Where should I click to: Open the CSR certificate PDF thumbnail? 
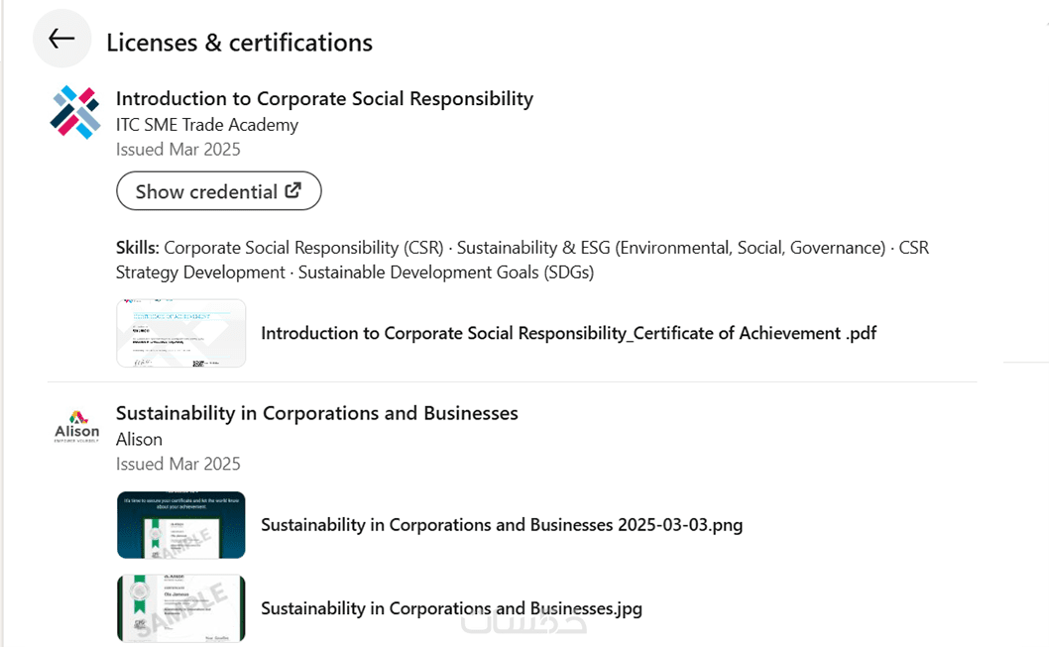[x=180, y=333]
